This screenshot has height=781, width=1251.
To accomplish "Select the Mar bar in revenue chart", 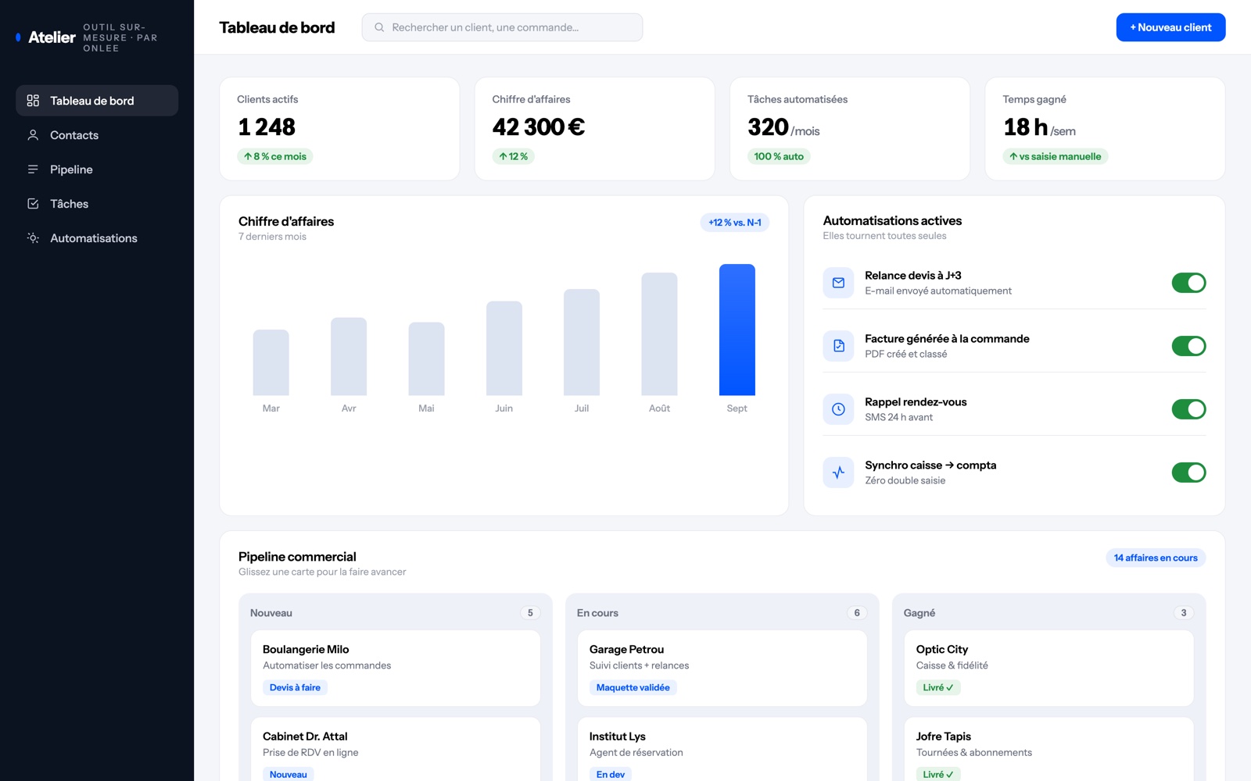I will pos(271,362).
